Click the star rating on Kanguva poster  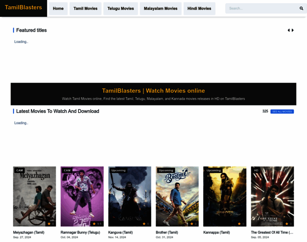pos(146,224)
